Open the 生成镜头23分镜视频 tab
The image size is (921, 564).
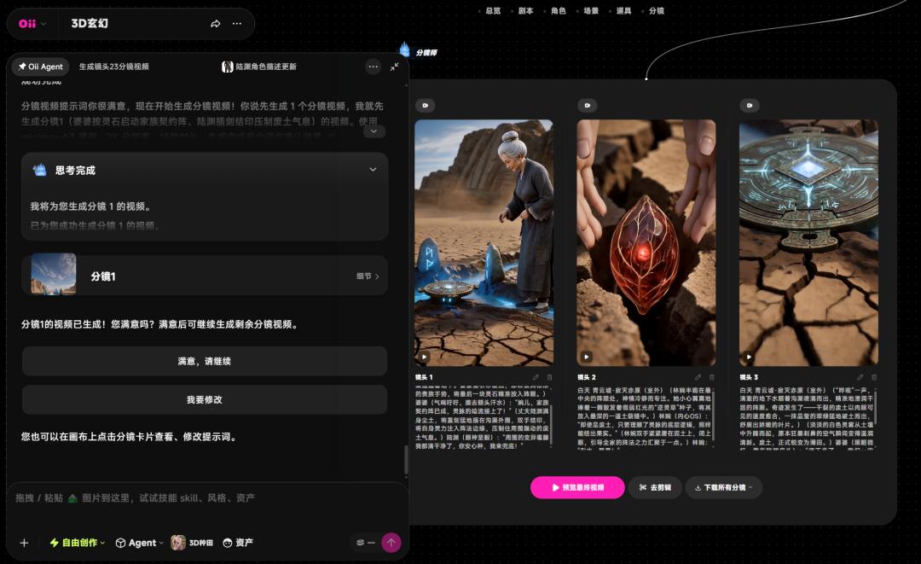pos(114,67)
